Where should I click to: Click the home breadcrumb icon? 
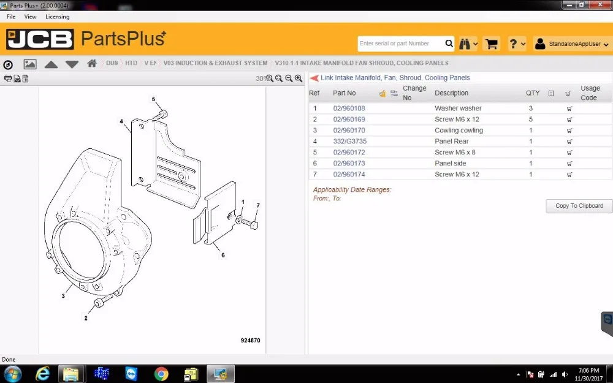pos(92,63)
